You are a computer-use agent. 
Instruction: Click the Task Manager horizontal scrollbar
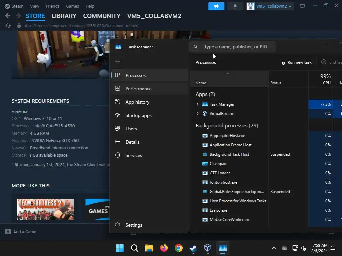point(258,230)
